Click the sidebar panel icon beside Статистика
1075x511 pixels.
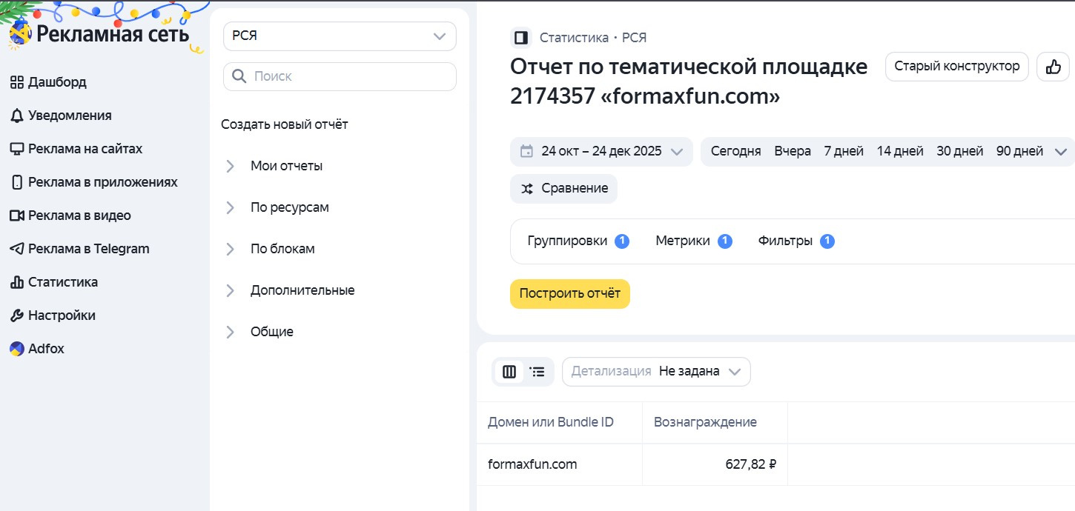coord(521,38)
